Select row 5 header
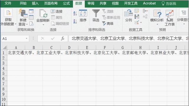 (4, 73)
